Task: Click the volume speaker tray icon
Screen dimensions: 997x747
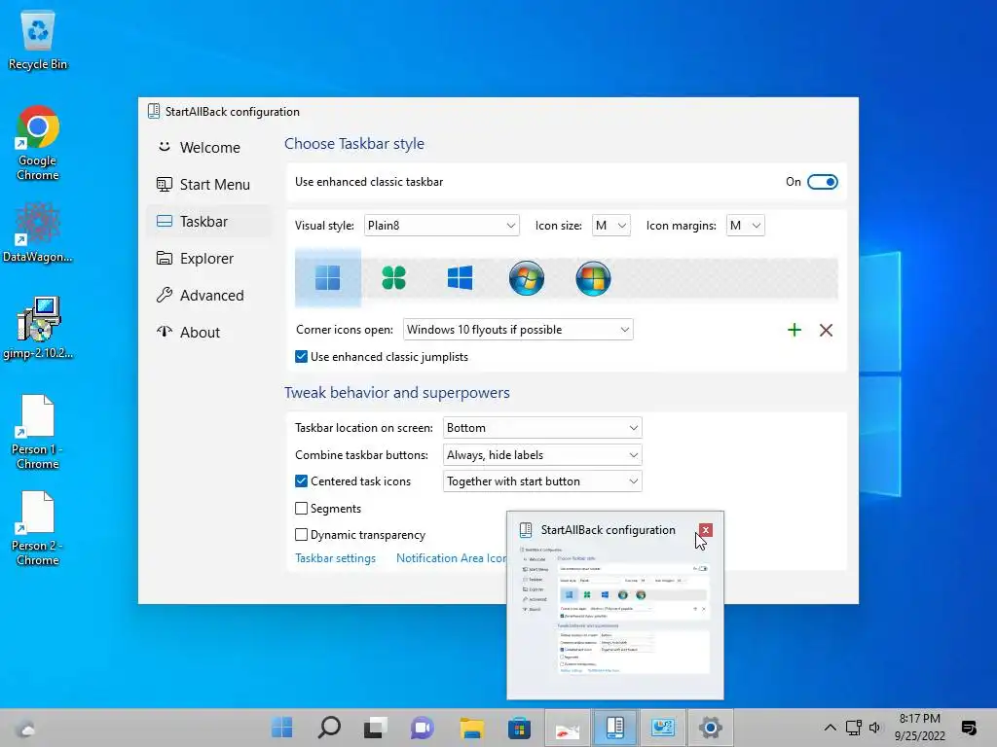Action: [875, 728]
